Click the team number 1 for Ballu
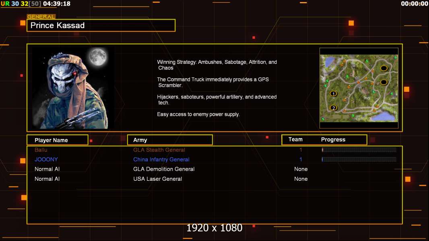The width and height of the screenshot is (429, 241). [x=301, y=150]
